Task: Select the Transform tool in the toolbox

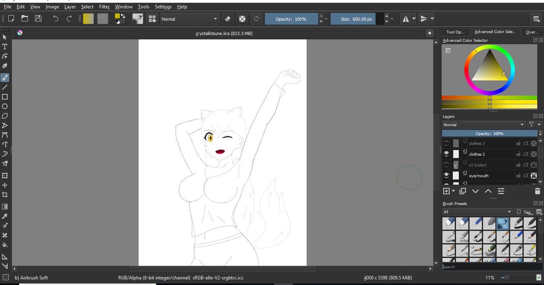Action: [x=5, y=175]
